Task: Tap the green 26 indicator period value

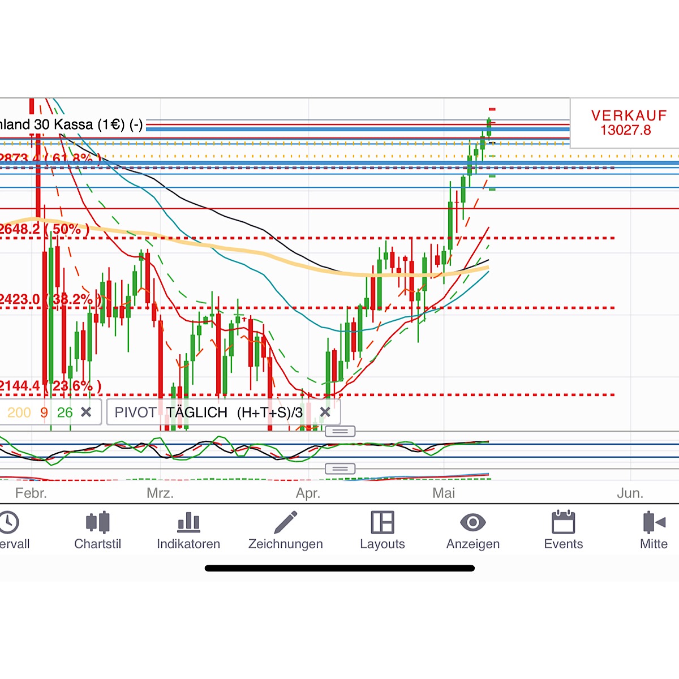Action: pos(65,412)
